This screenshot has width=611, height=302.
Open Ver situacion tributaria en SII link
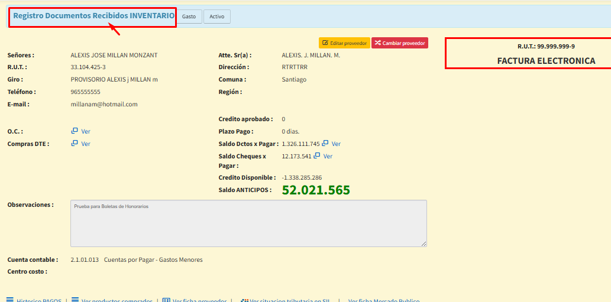pos(290,300)
